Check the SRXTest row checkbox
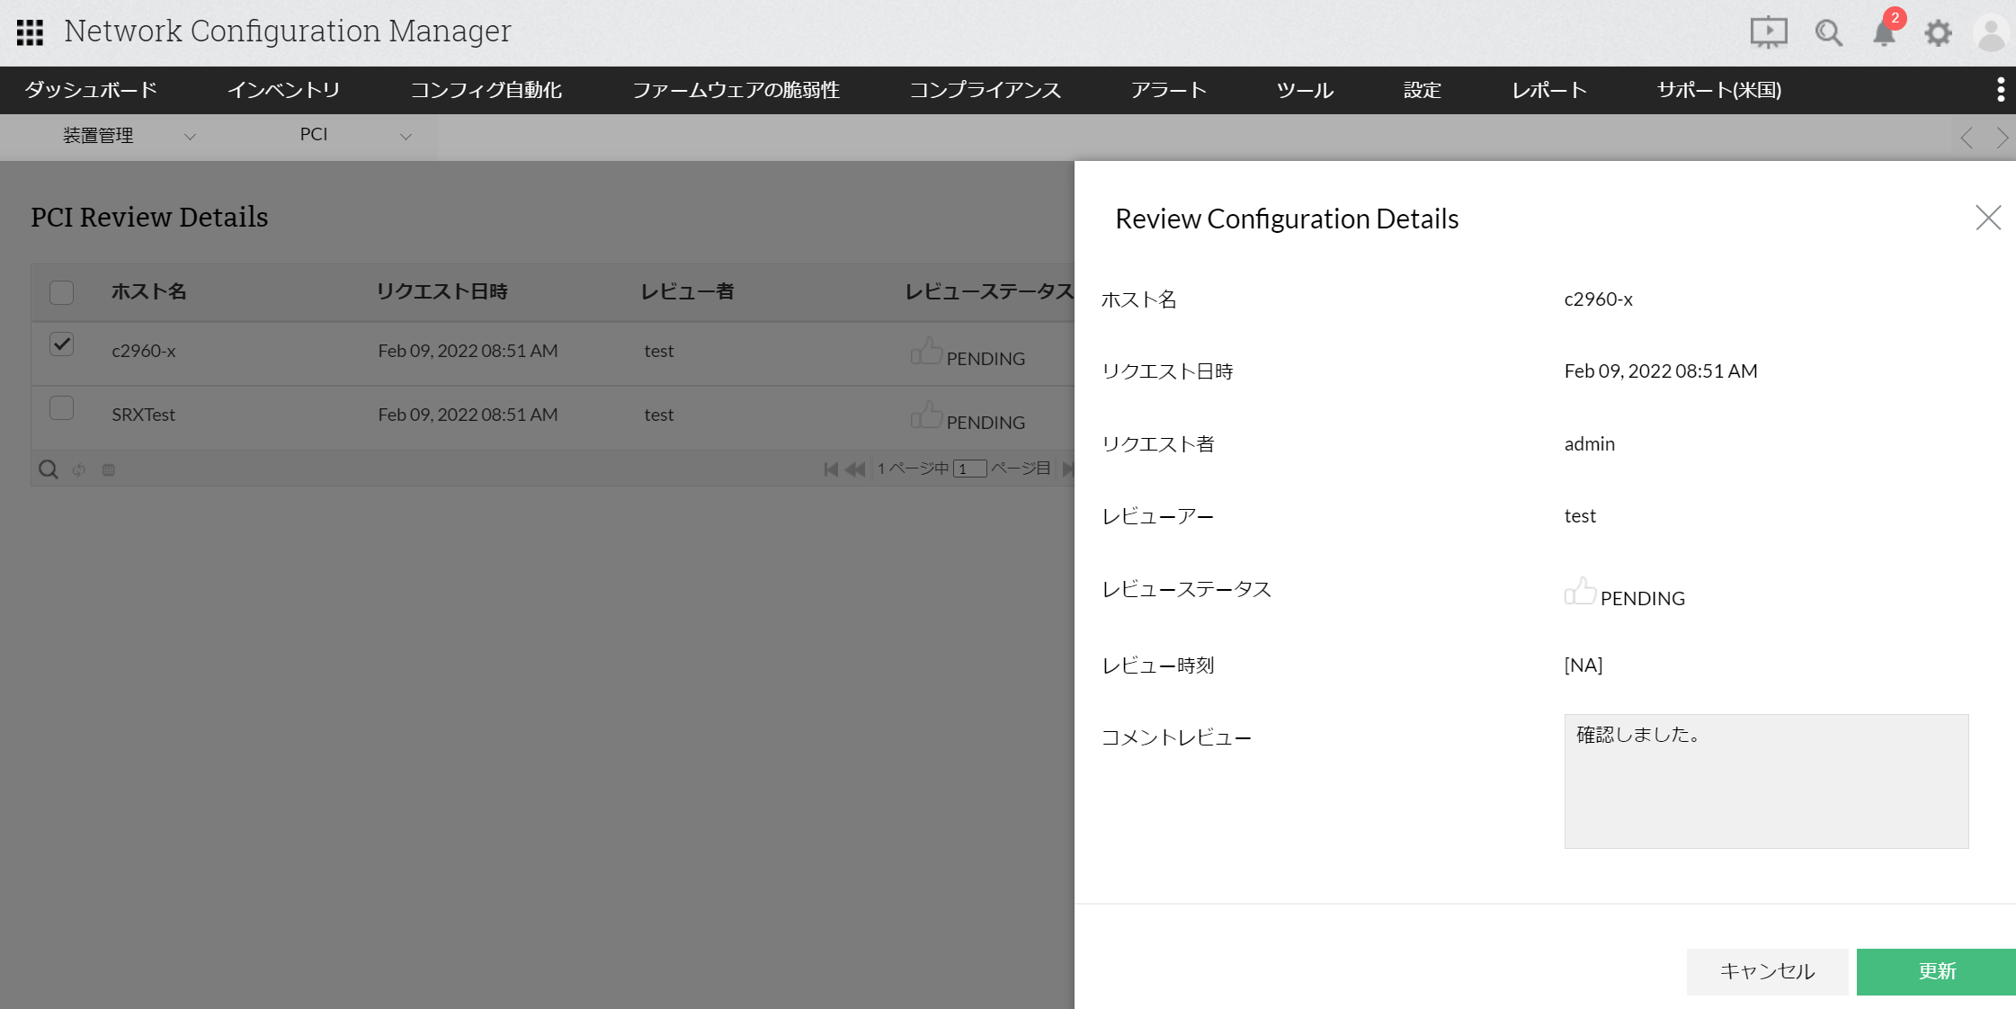Viewport: 2016px width, 1009px height. [61, 408]
